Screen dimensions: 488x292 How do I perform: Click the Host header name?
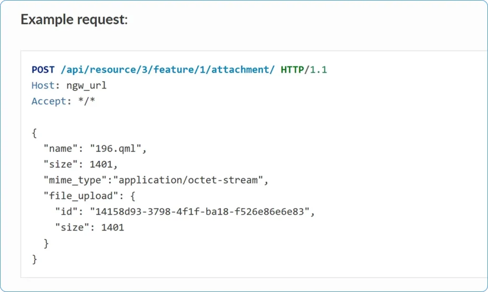click(x=43, y=86)
